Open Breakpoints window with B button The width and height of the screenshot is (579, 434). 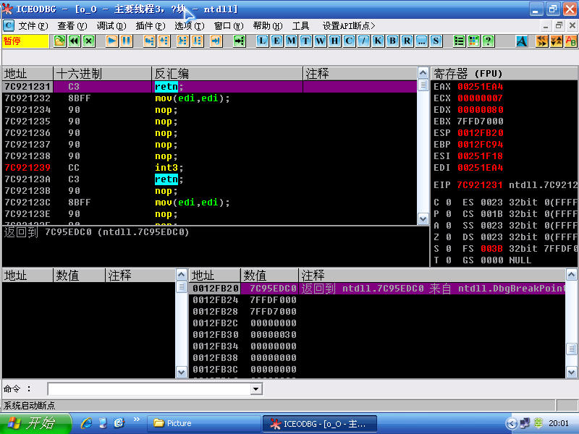point(392,41)
